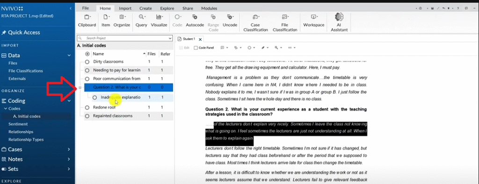
Task: Open File Classification in the ribbon
Action: [x=285, y=23]
